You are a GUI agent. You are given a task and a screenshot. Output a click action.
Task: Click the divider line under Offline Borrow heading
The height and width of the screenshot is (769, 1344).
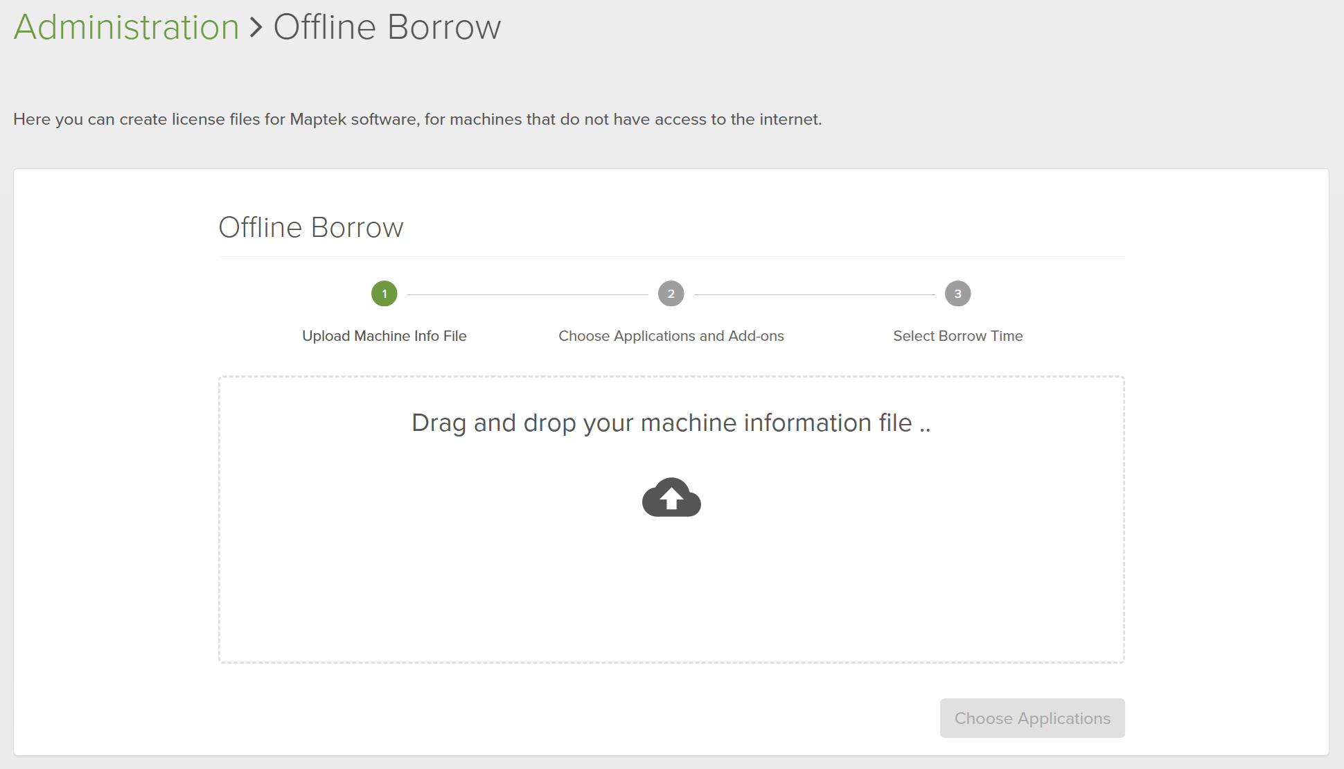(x=671, y=257)
